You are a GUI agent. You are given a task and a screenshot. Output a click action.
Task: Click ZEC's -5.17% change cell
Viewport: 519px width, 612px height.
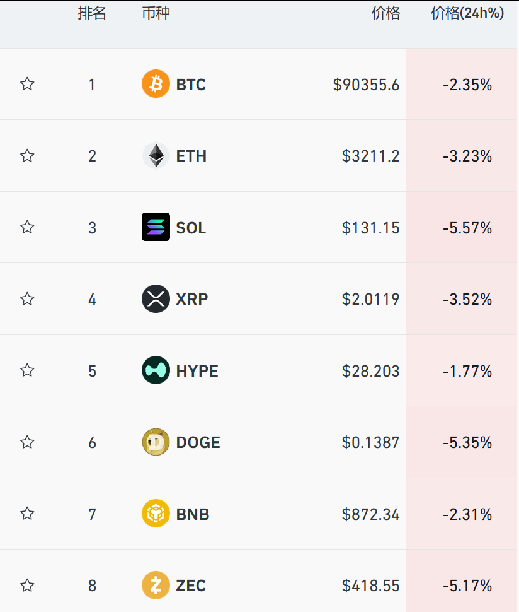pyautogui.click(x=467, y=586)
